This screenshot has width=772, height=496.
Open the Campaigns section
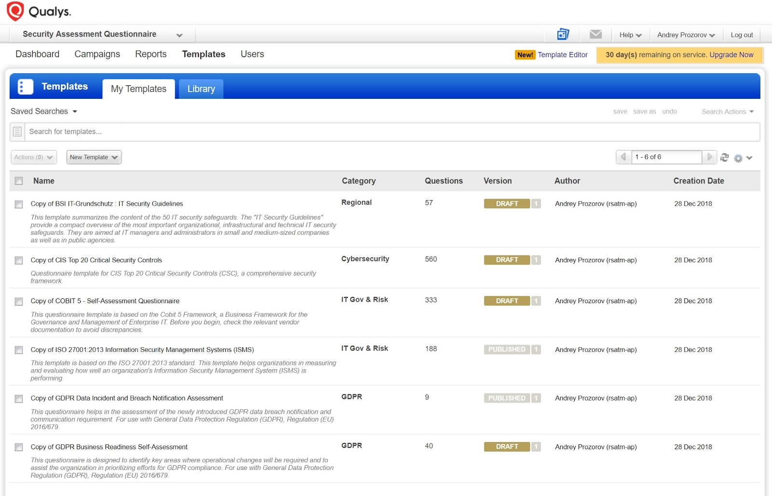tap(97, 54)
